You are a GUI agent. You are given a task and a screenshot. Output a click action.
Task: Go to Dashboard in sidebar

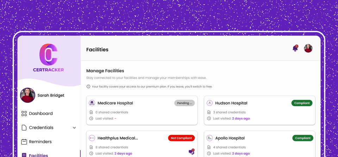pos(41,114)
